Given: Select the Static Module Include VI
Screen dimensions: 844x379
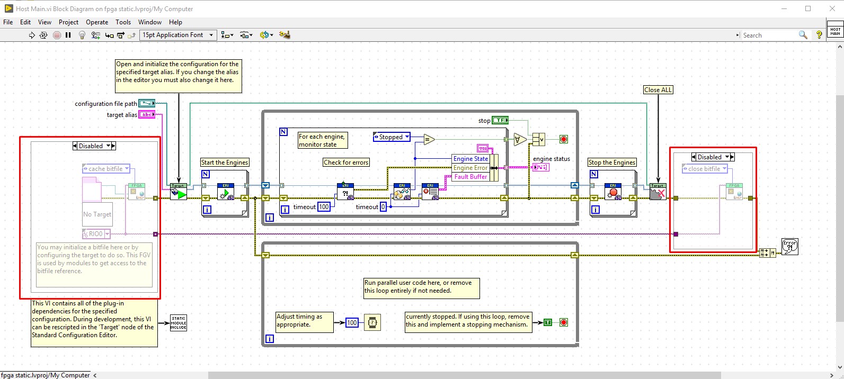Looking at the screenshot, I should click(x=179, y=323).
